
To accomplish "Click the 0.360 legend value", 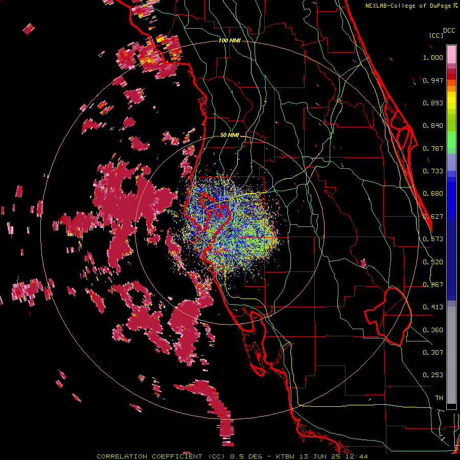I will click(x=433, y=330).
